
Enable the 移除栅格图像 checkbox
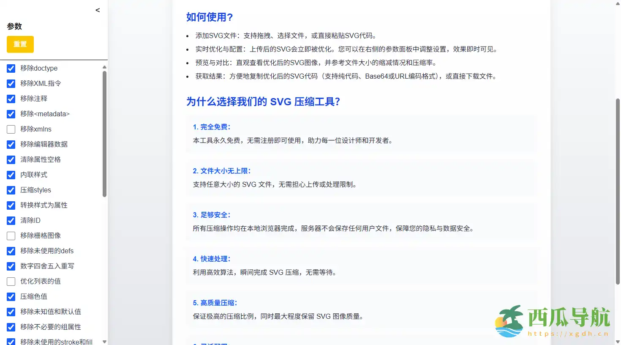11,236
